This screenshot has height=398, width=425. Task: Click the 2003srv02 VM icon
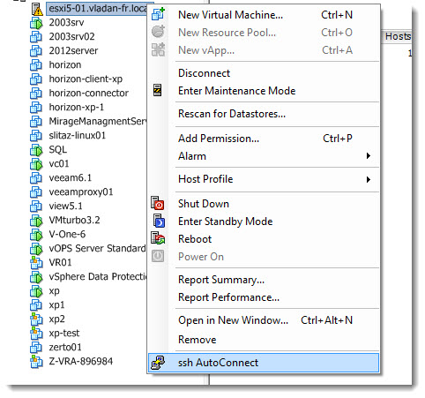[36, 37]
